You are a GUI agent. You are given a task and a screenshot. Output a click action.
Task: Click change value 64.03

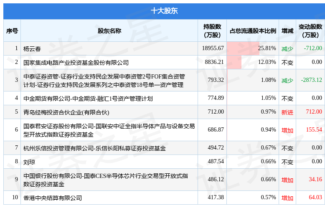pos(315,197)
